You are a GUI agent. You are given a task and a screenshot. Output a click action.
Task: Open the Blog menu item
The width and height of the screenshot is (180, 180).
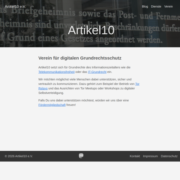145,7
